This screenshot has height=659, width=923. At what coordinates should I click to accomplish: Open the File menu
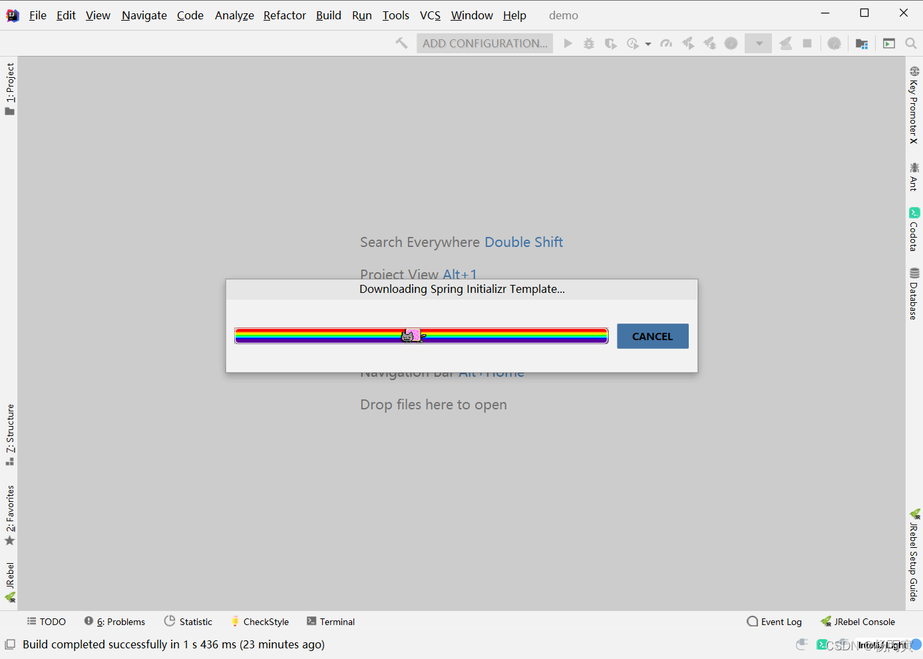click(x=38, y=15)
